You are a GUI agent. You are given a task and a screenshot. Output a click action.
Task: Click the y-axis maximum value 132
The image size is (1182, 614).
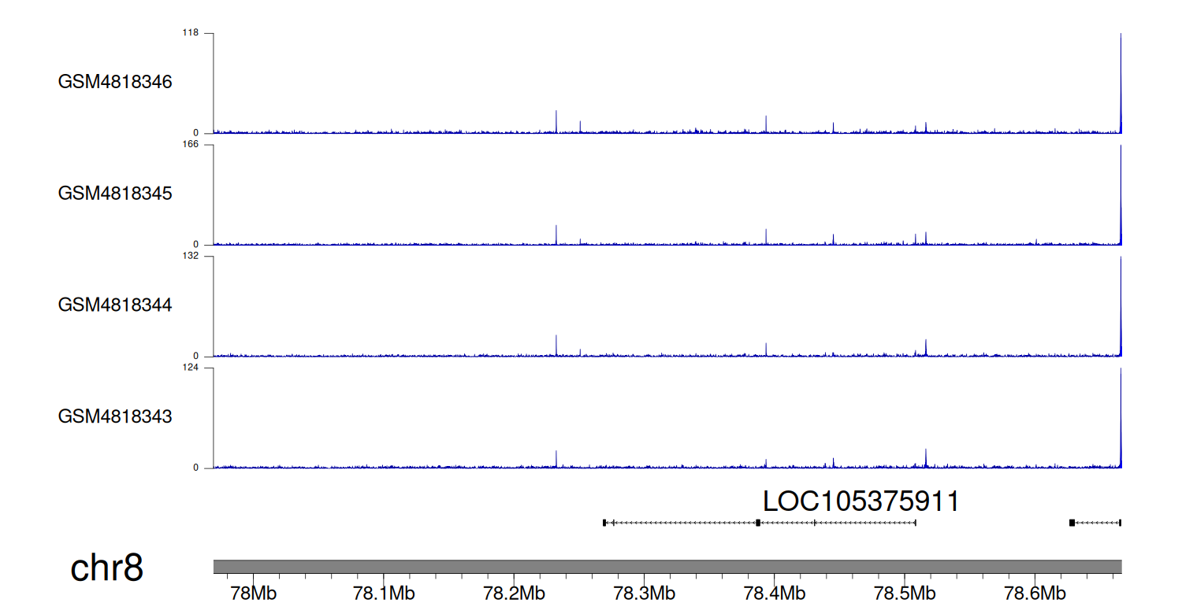pos(191,256)
